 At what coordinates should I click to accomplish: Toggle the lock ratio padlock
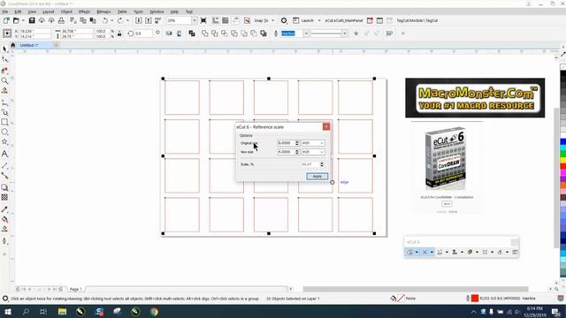point(119,34)
